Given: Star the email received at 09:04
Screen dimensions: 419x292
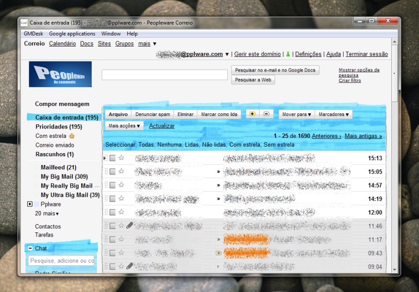Looking at the screenshot, I should [122, 266].
